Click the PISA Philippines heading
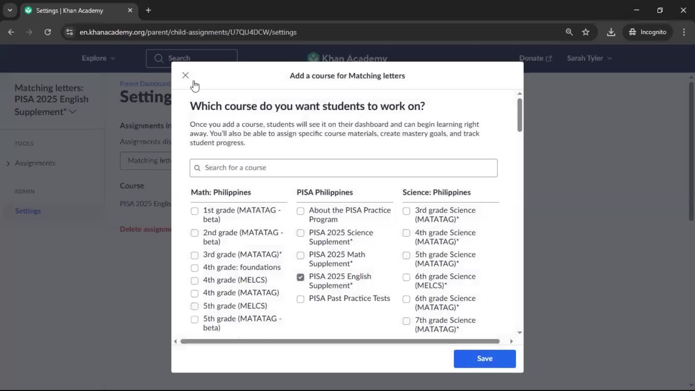695x391 pixels. tap(325, 192)
